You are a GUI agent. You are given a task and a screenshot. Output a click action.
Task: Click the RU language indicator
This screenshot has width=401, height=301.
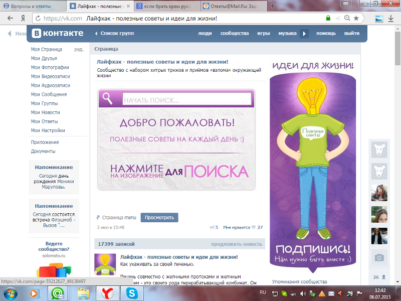coord(263,292)
